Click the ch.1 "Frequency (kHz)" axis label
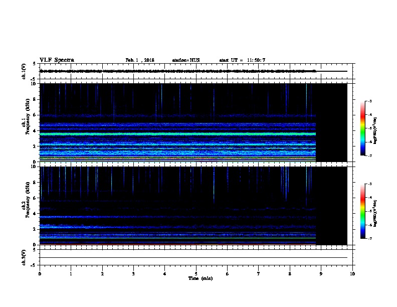 tap(28, 116)
